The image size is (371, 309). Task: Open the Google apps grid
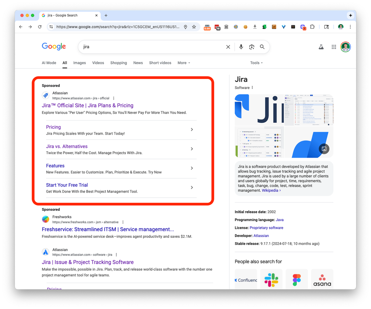[334, 47]
